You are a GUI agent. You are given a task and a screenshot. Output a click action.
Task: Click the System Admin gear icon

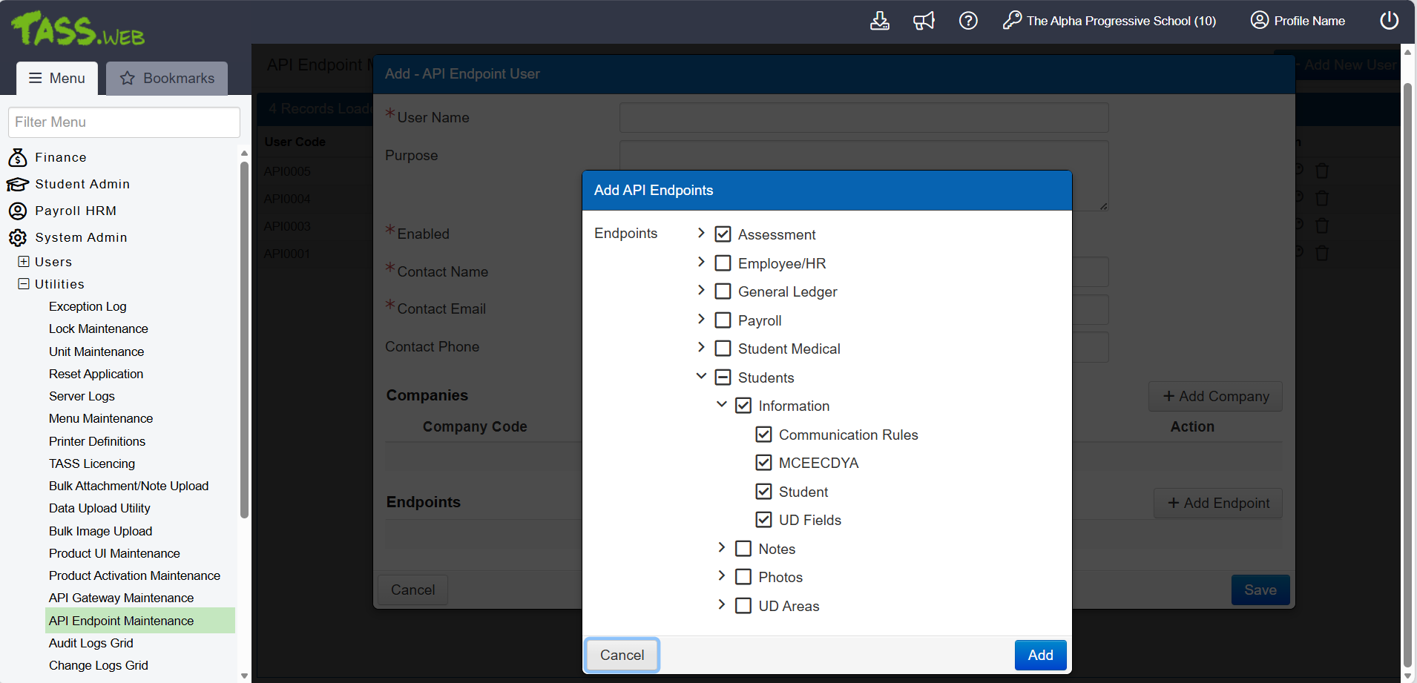pos(18,237)
